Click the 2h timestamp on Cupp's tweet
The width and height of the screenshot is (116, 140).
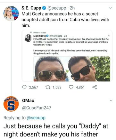click(x=72, y=8)
